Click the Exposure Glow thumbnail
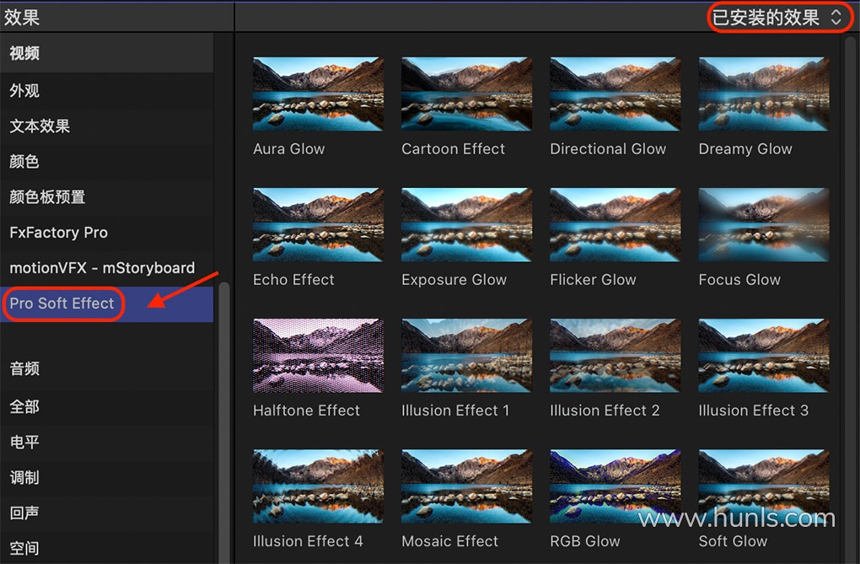The height and width of the screenshot is (564, 860). coord(467,225)
